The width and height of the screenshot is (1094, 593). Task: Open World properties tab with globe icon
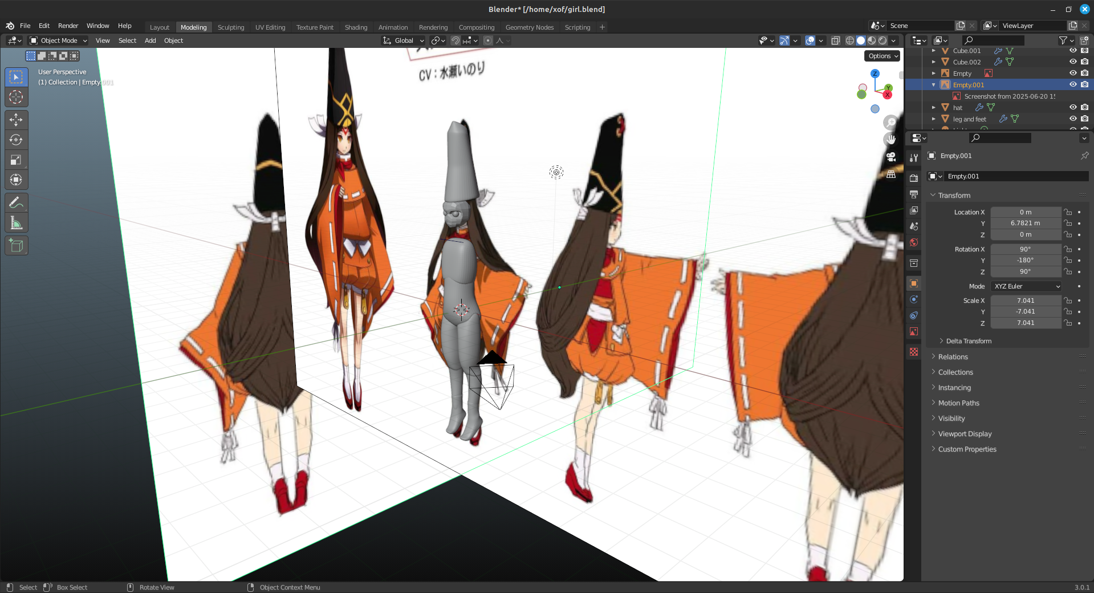tap(914, 242)
